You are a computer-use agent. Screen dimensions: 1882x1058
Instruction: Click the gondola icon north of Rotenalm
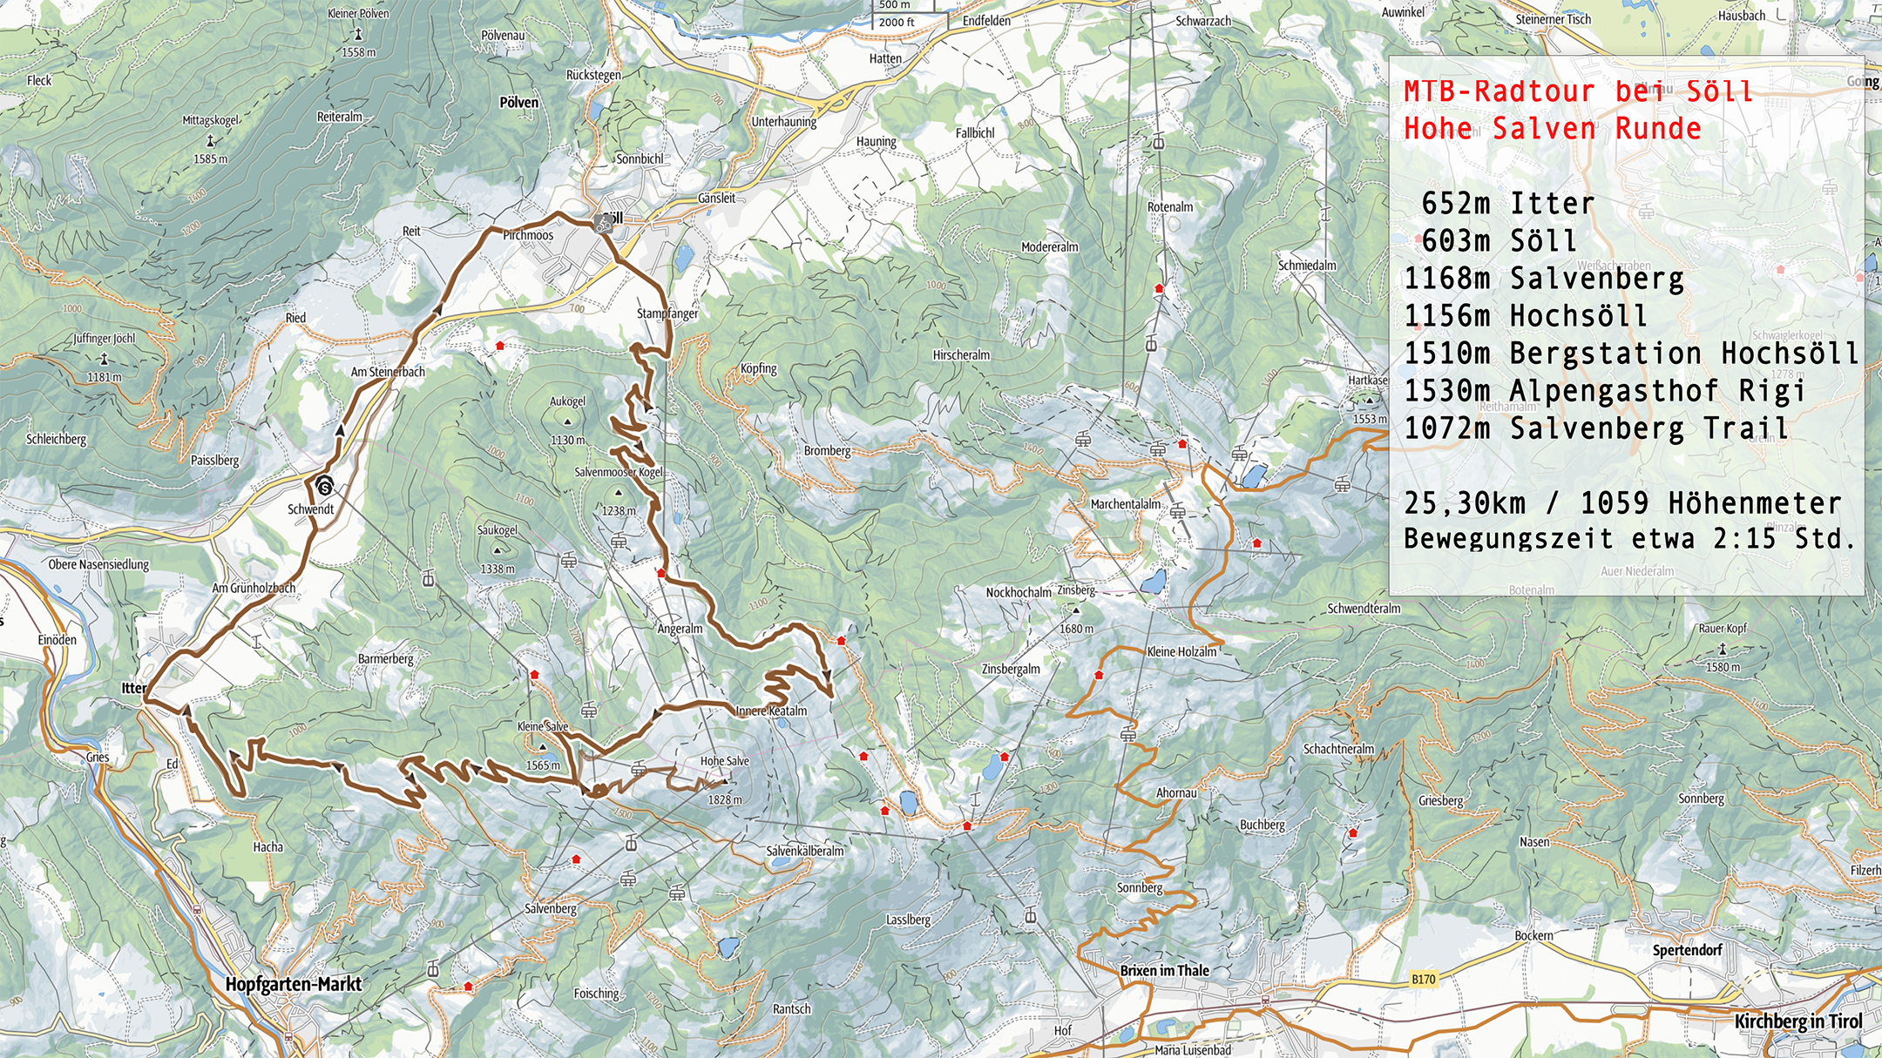tap(1158, 142)
